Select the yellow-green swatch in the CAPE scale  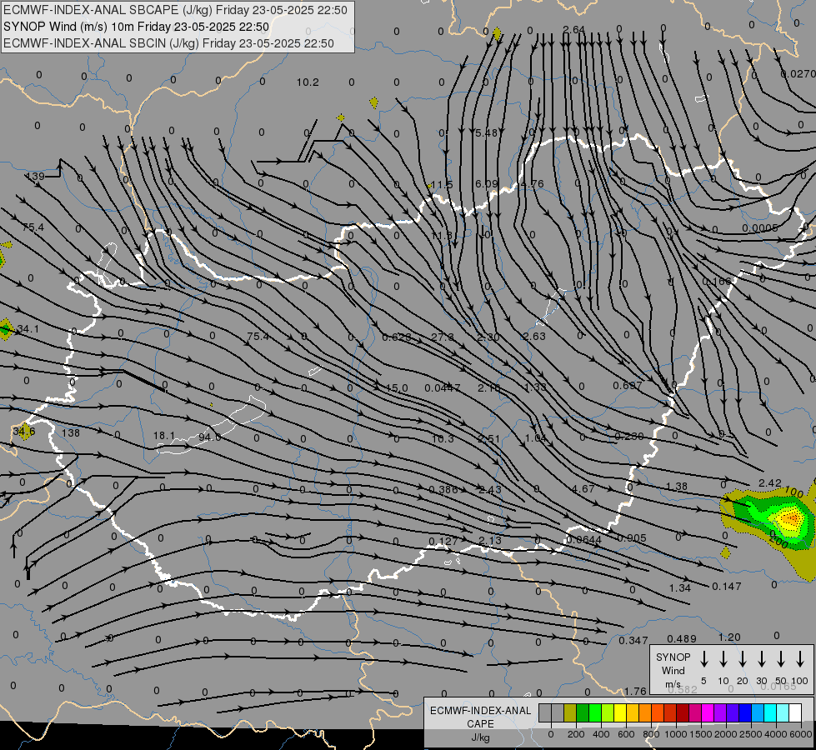click(x=608, y=713)
